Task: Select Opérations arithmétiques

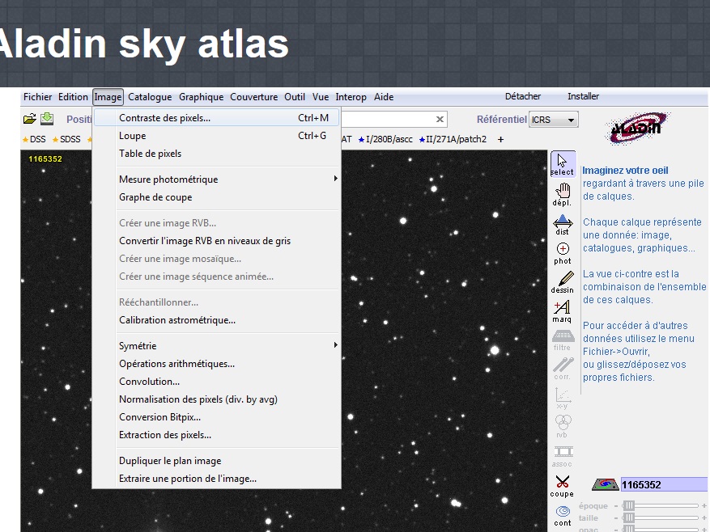Action: (x=216, y=364)
